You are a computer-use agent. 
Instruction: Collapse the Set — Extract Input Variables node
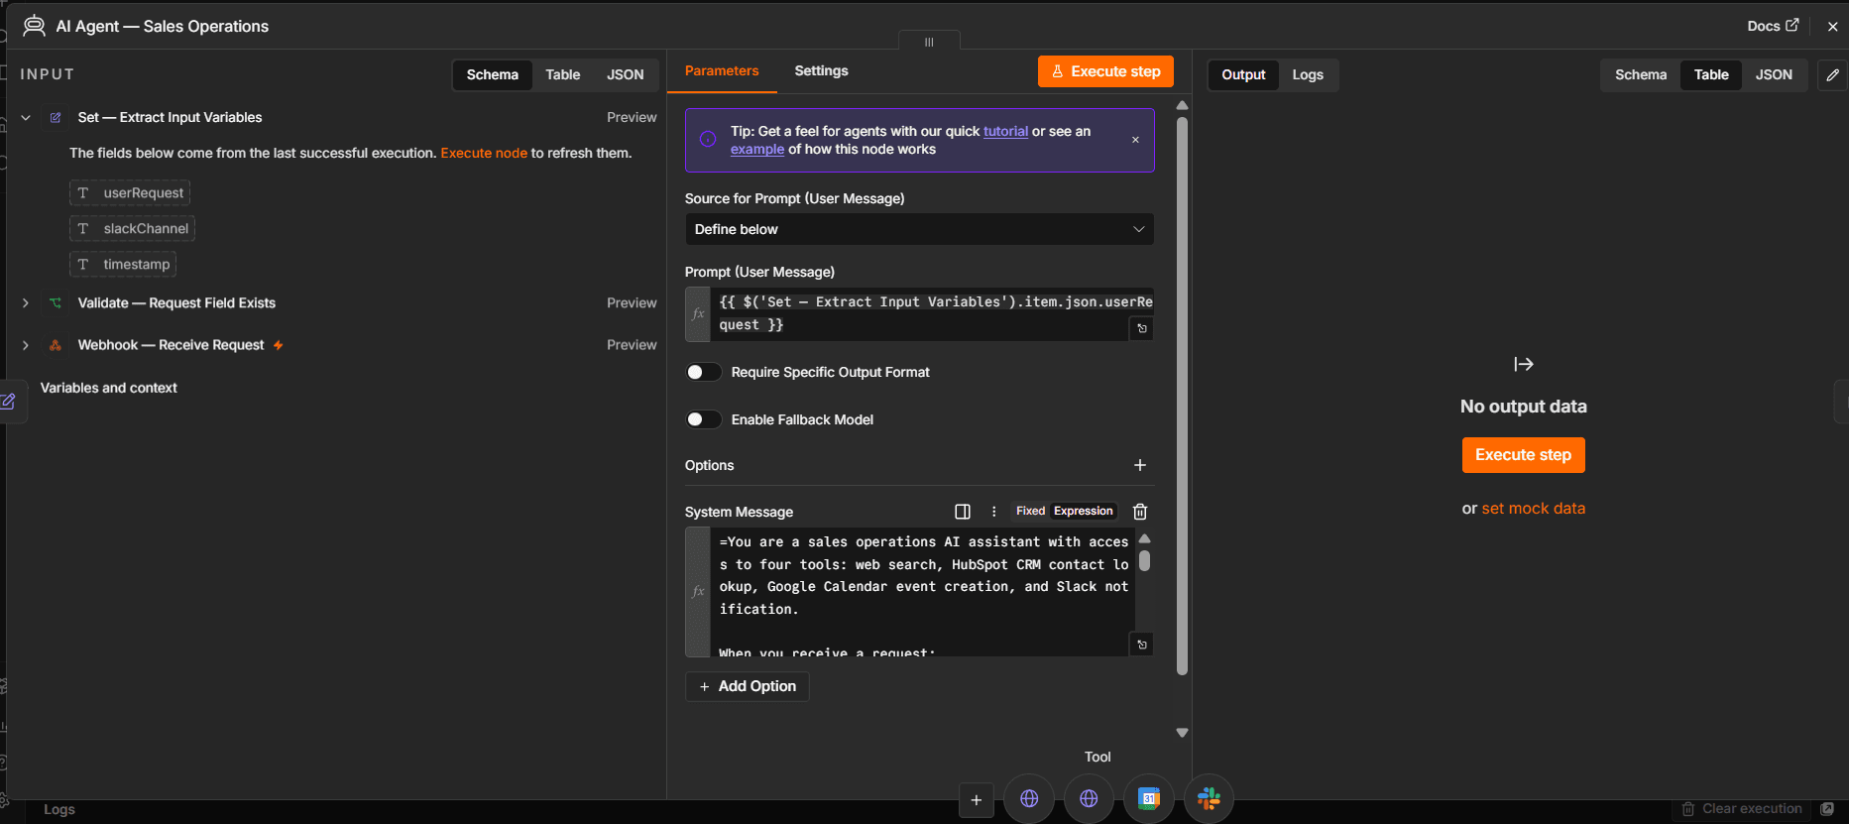point(26,117)
